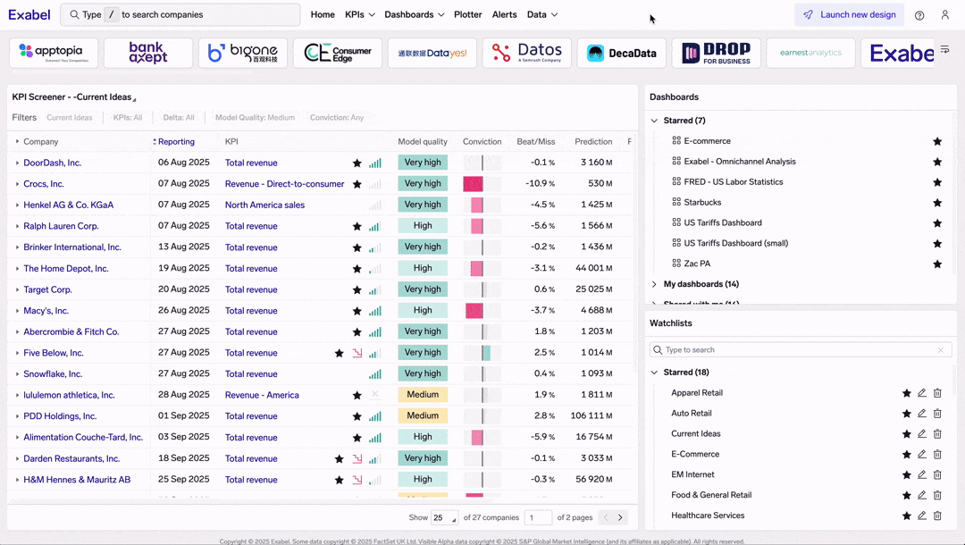Go to Home in navigation
Viewport: 965px width, 545px height.
point(323,15)
